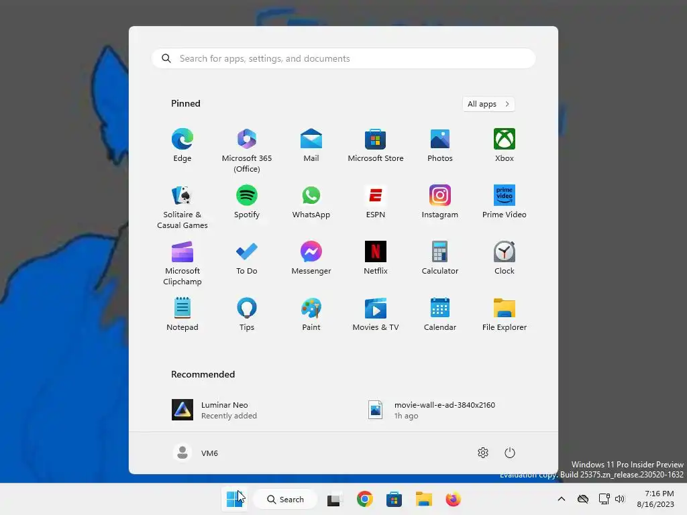Open Spotify
Image resolution: width=687 pixels, height=515 pixels.
click(x=247, y=203)
